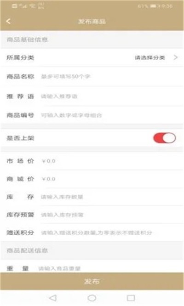Screen dimensions: 184x306
Task: Focus the 重量 weight field
Action: coord(110,268)
